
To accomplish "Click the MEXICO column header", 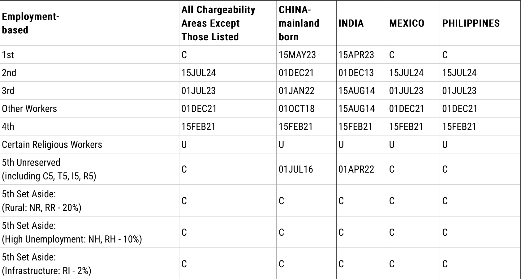I will [407, 23].
